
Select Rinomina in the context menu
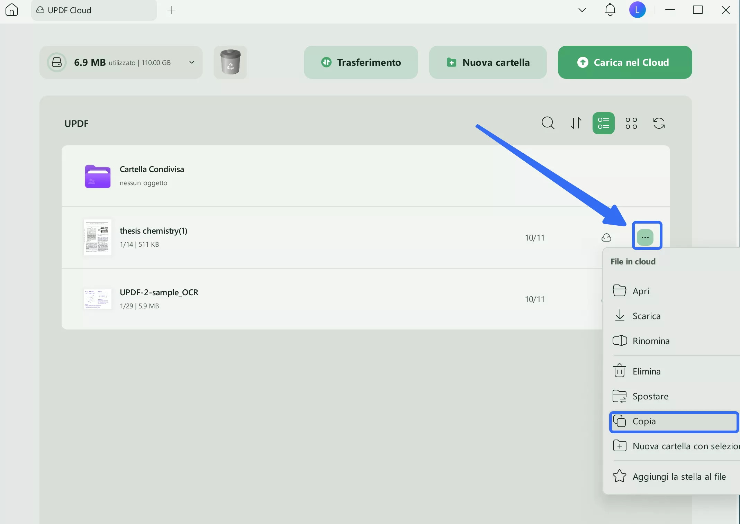[x=651, y=341]
